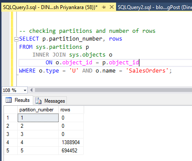Collapse the SELECT statement outline block
This screenshot has height=161, width=192.
(16, 39)
